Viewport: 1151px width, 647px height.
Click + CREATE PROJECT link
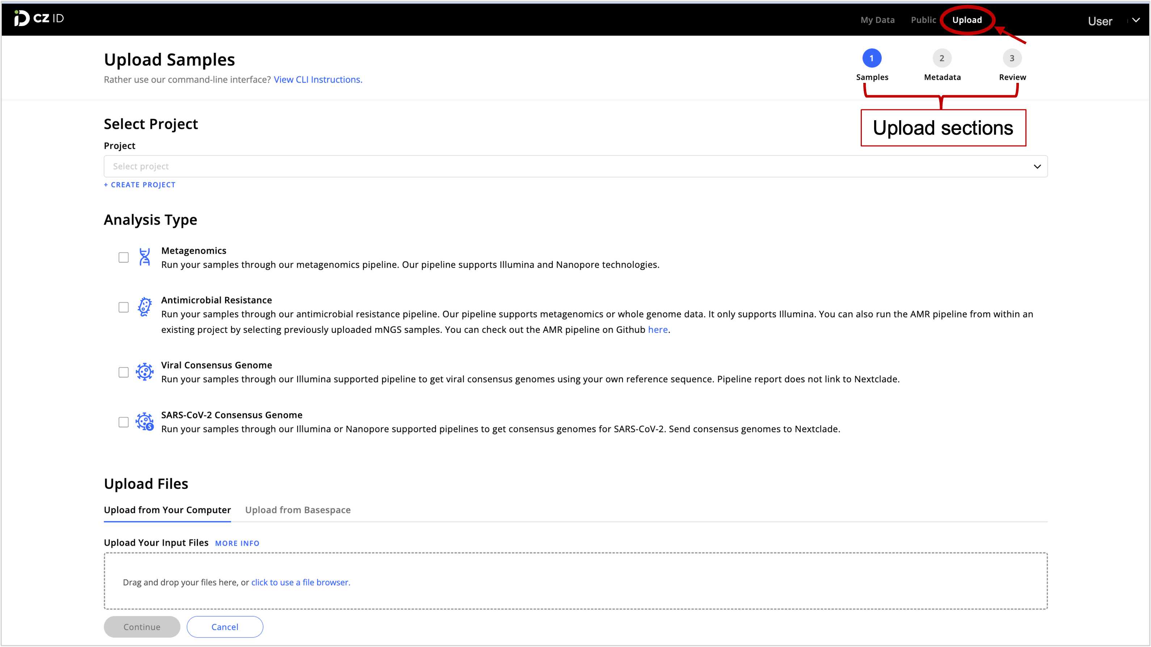pos(139,185)
